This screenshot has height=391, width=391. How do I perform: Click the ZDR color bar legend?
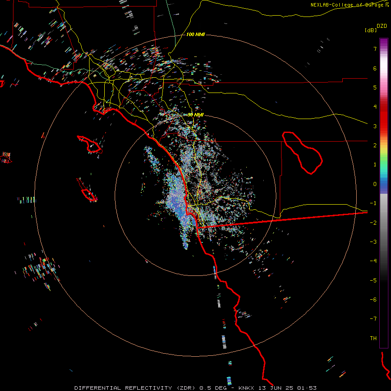(384, 193)
